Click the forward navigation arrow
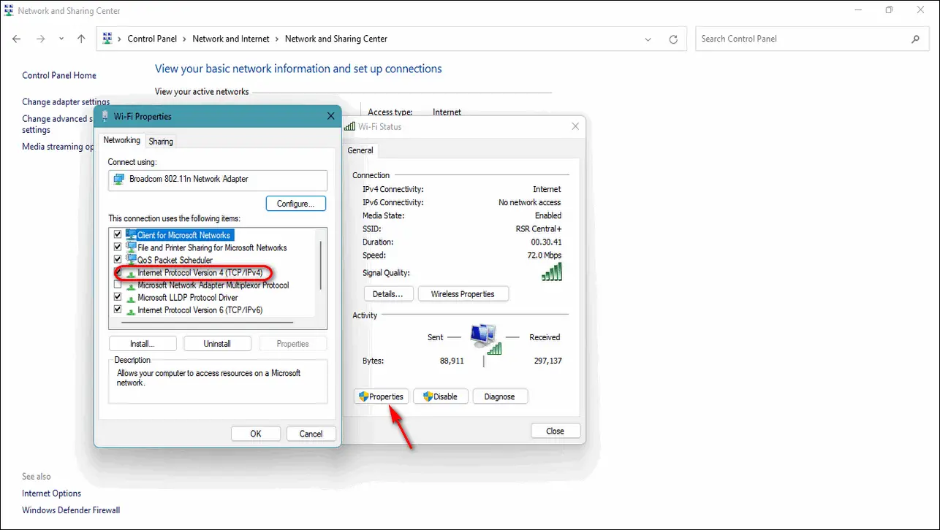The image size is (940, 530). pos(41,39)
